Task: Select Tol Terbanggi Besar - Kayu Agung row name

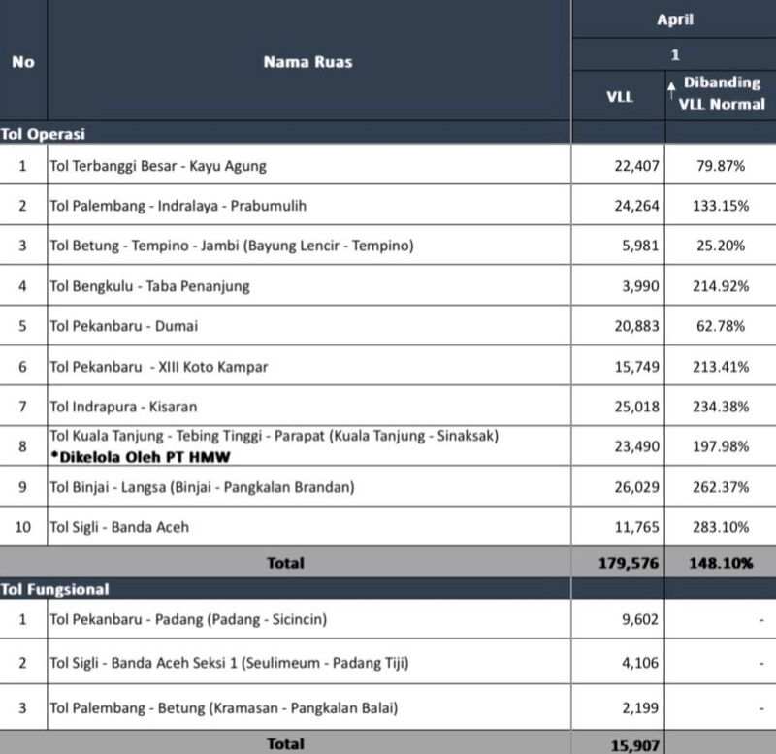Action: (x=158, y=166)
